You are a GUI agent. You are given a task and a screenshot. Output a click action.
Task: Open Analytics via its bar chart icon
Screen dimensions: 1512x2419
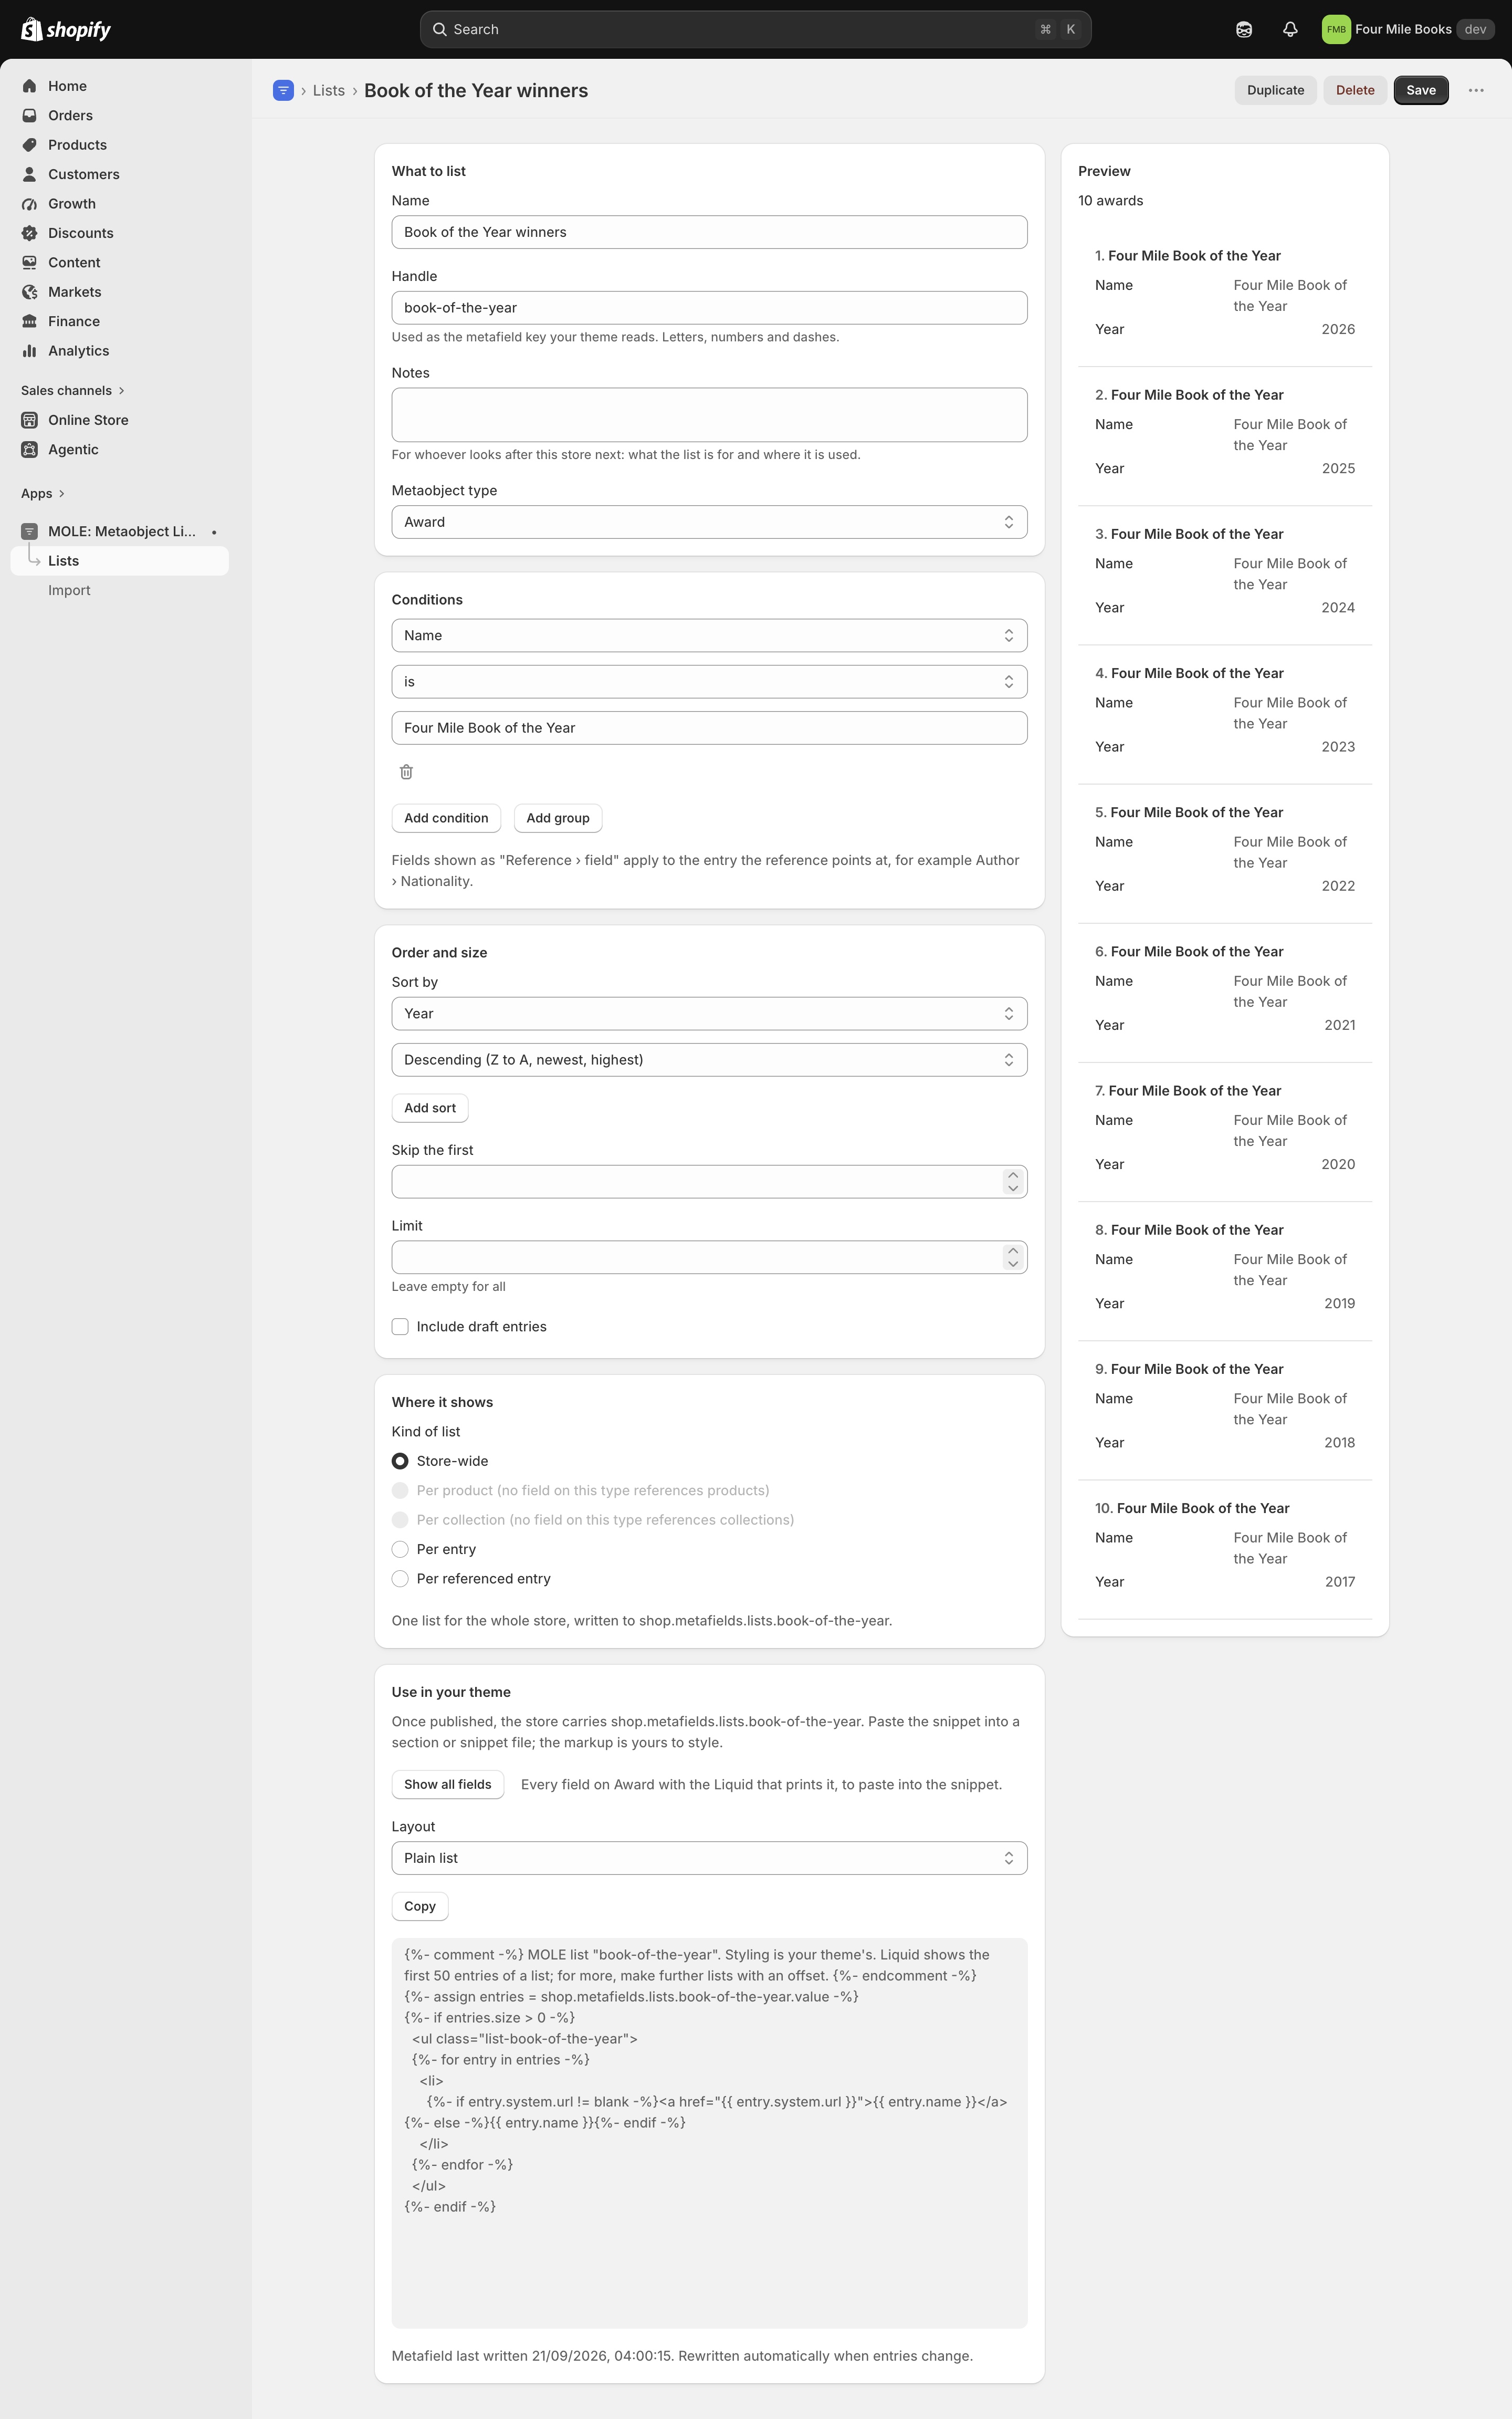(30, 350)
